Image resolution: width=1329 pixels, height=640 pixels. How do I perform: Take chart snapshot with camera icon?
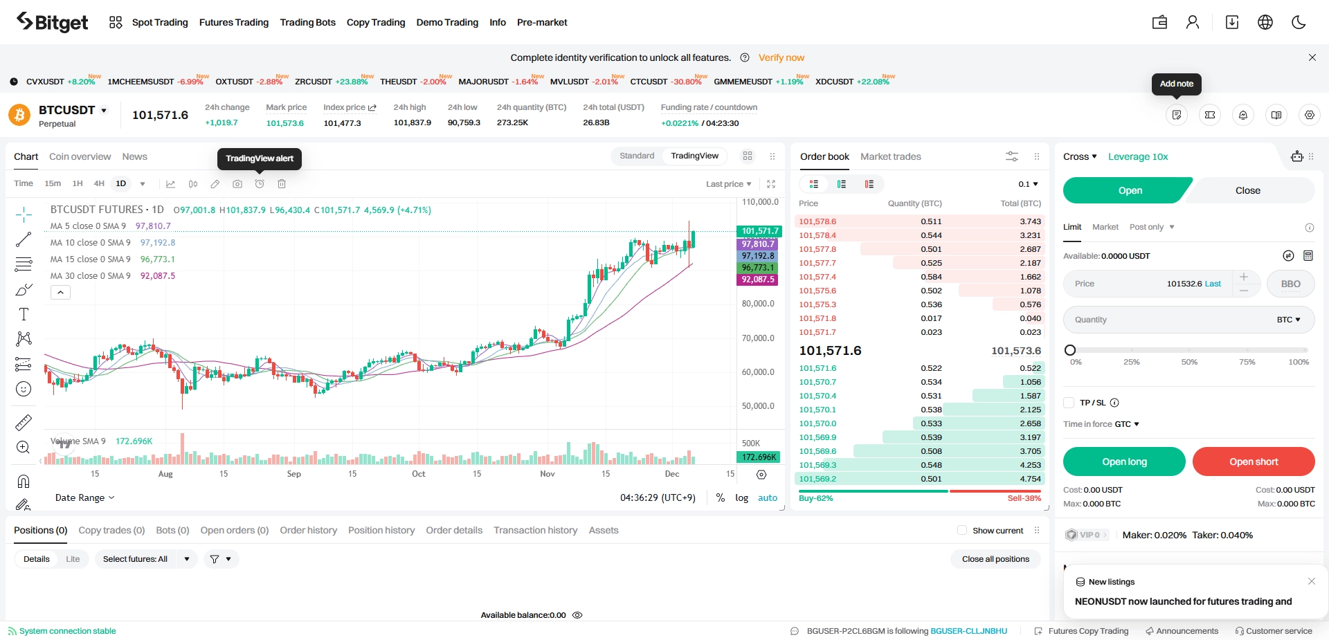pos(237,184)
